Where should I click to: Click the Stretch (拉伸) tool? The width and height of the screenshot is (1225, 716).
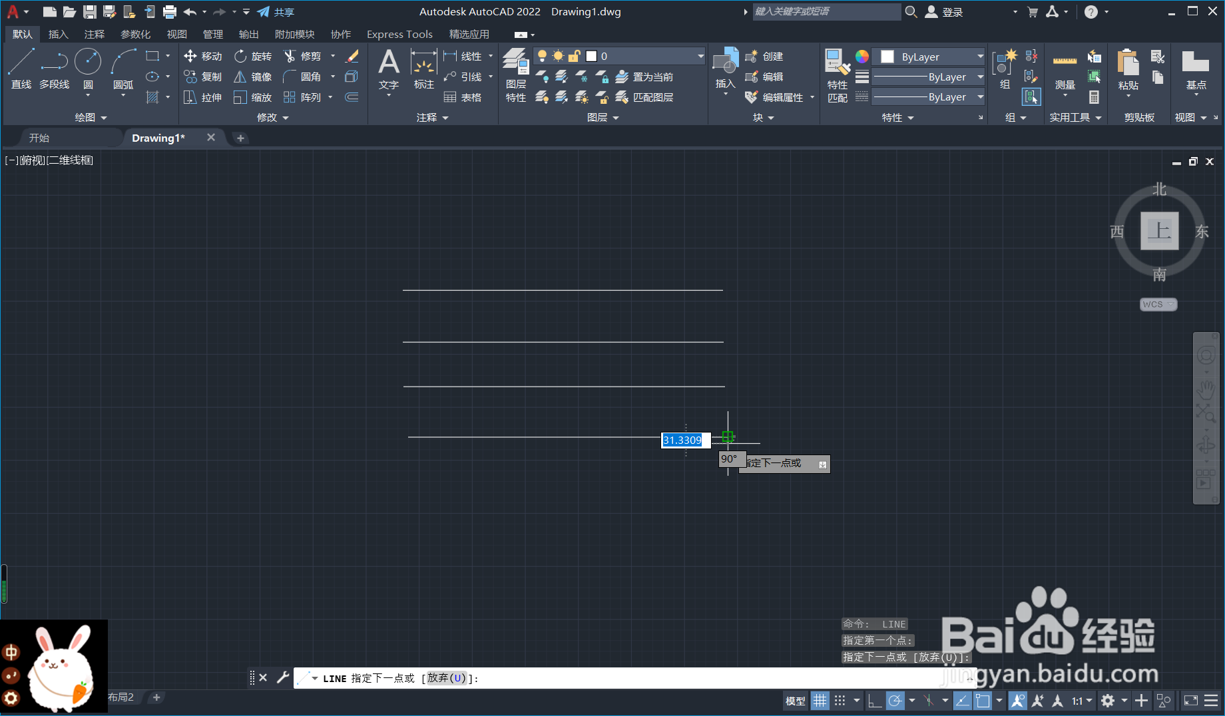point(203,98)
